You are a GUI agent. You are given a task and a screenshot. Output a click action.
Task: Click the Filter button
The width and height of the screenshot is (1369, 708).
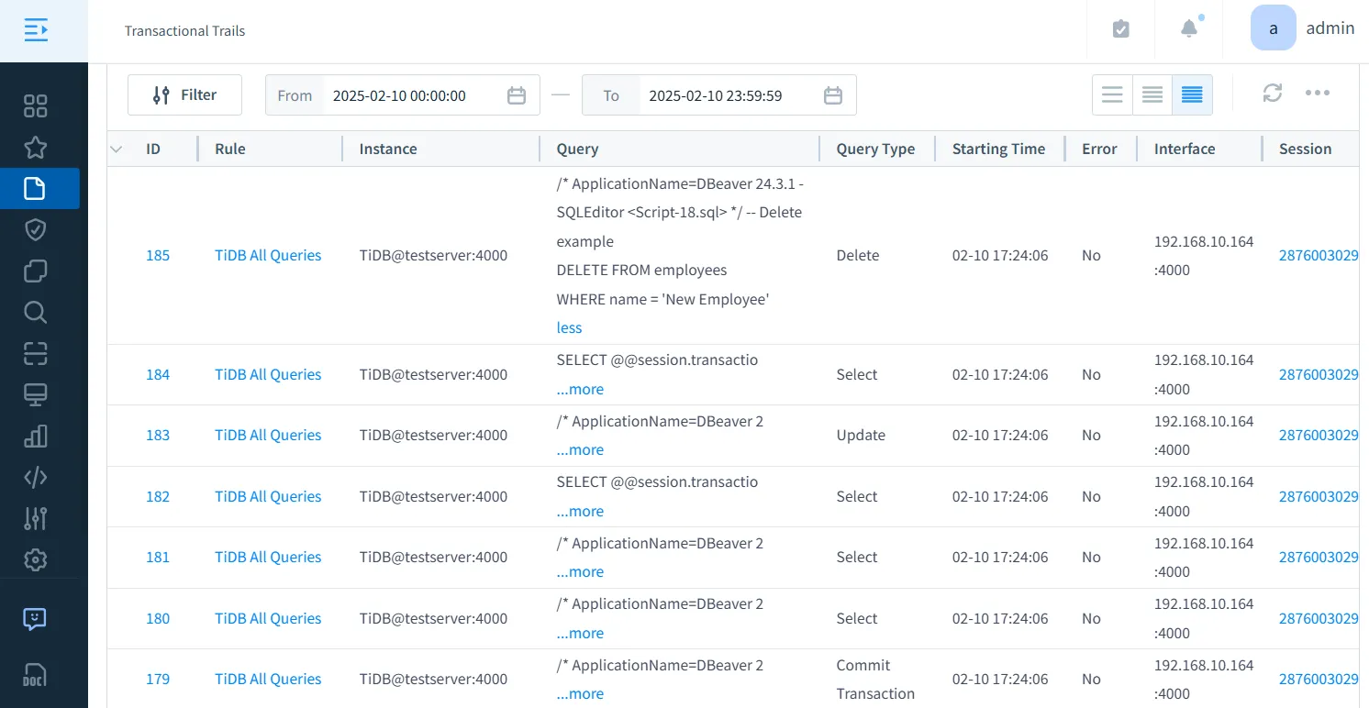184,95
